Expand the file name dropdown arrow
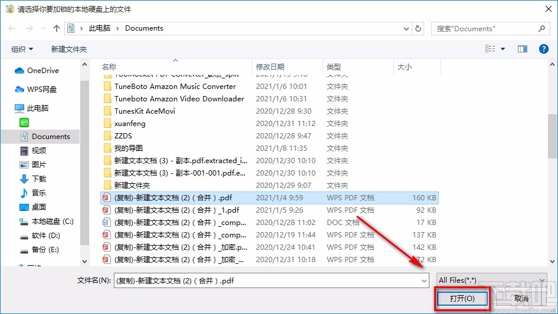The width and height of the screenshot is (558, 314). coord(424,281)
